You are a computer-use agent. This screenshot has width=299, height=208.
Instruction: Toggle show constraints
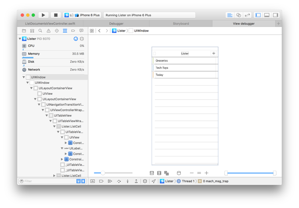[x=159, y=173]
